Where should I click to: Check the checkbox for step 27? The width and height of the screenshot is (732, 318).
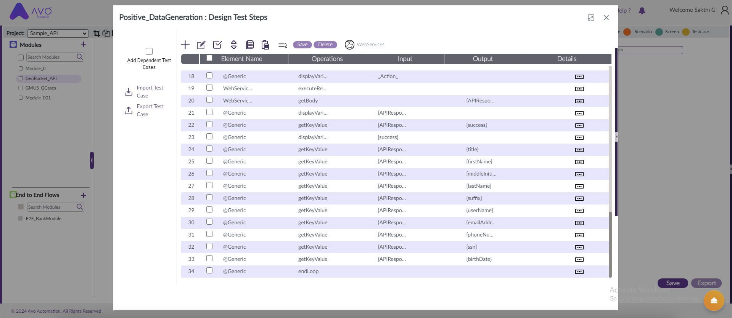[209, 185]
